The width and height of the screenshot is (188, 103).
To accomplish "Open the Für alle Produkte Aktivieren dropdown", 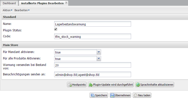I will (x=99, y=58).
